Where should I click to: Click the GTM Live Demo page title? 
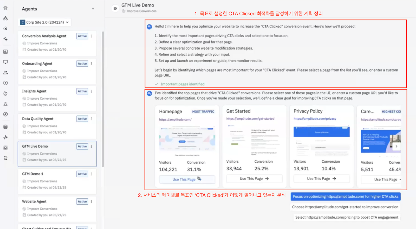(138, 5)
